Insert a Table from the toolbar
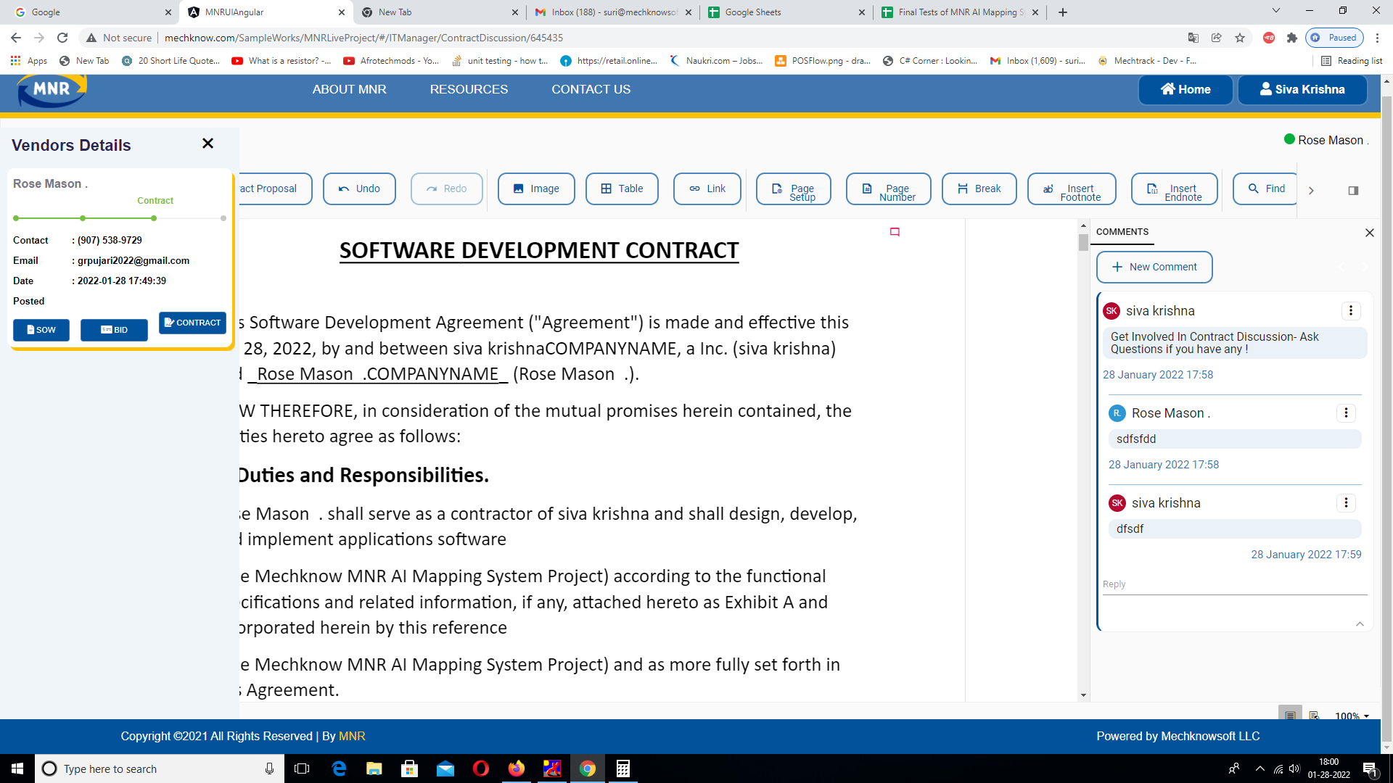This screenshot has width=1393, height=783. coord(622,188)
